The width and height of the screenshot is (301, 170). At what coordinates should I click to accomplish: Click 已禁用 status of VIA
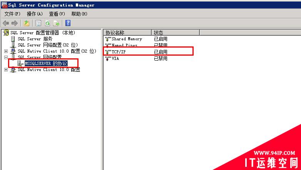[161, 58]
